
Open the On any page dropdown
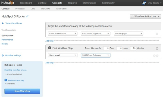pos(128,34)
